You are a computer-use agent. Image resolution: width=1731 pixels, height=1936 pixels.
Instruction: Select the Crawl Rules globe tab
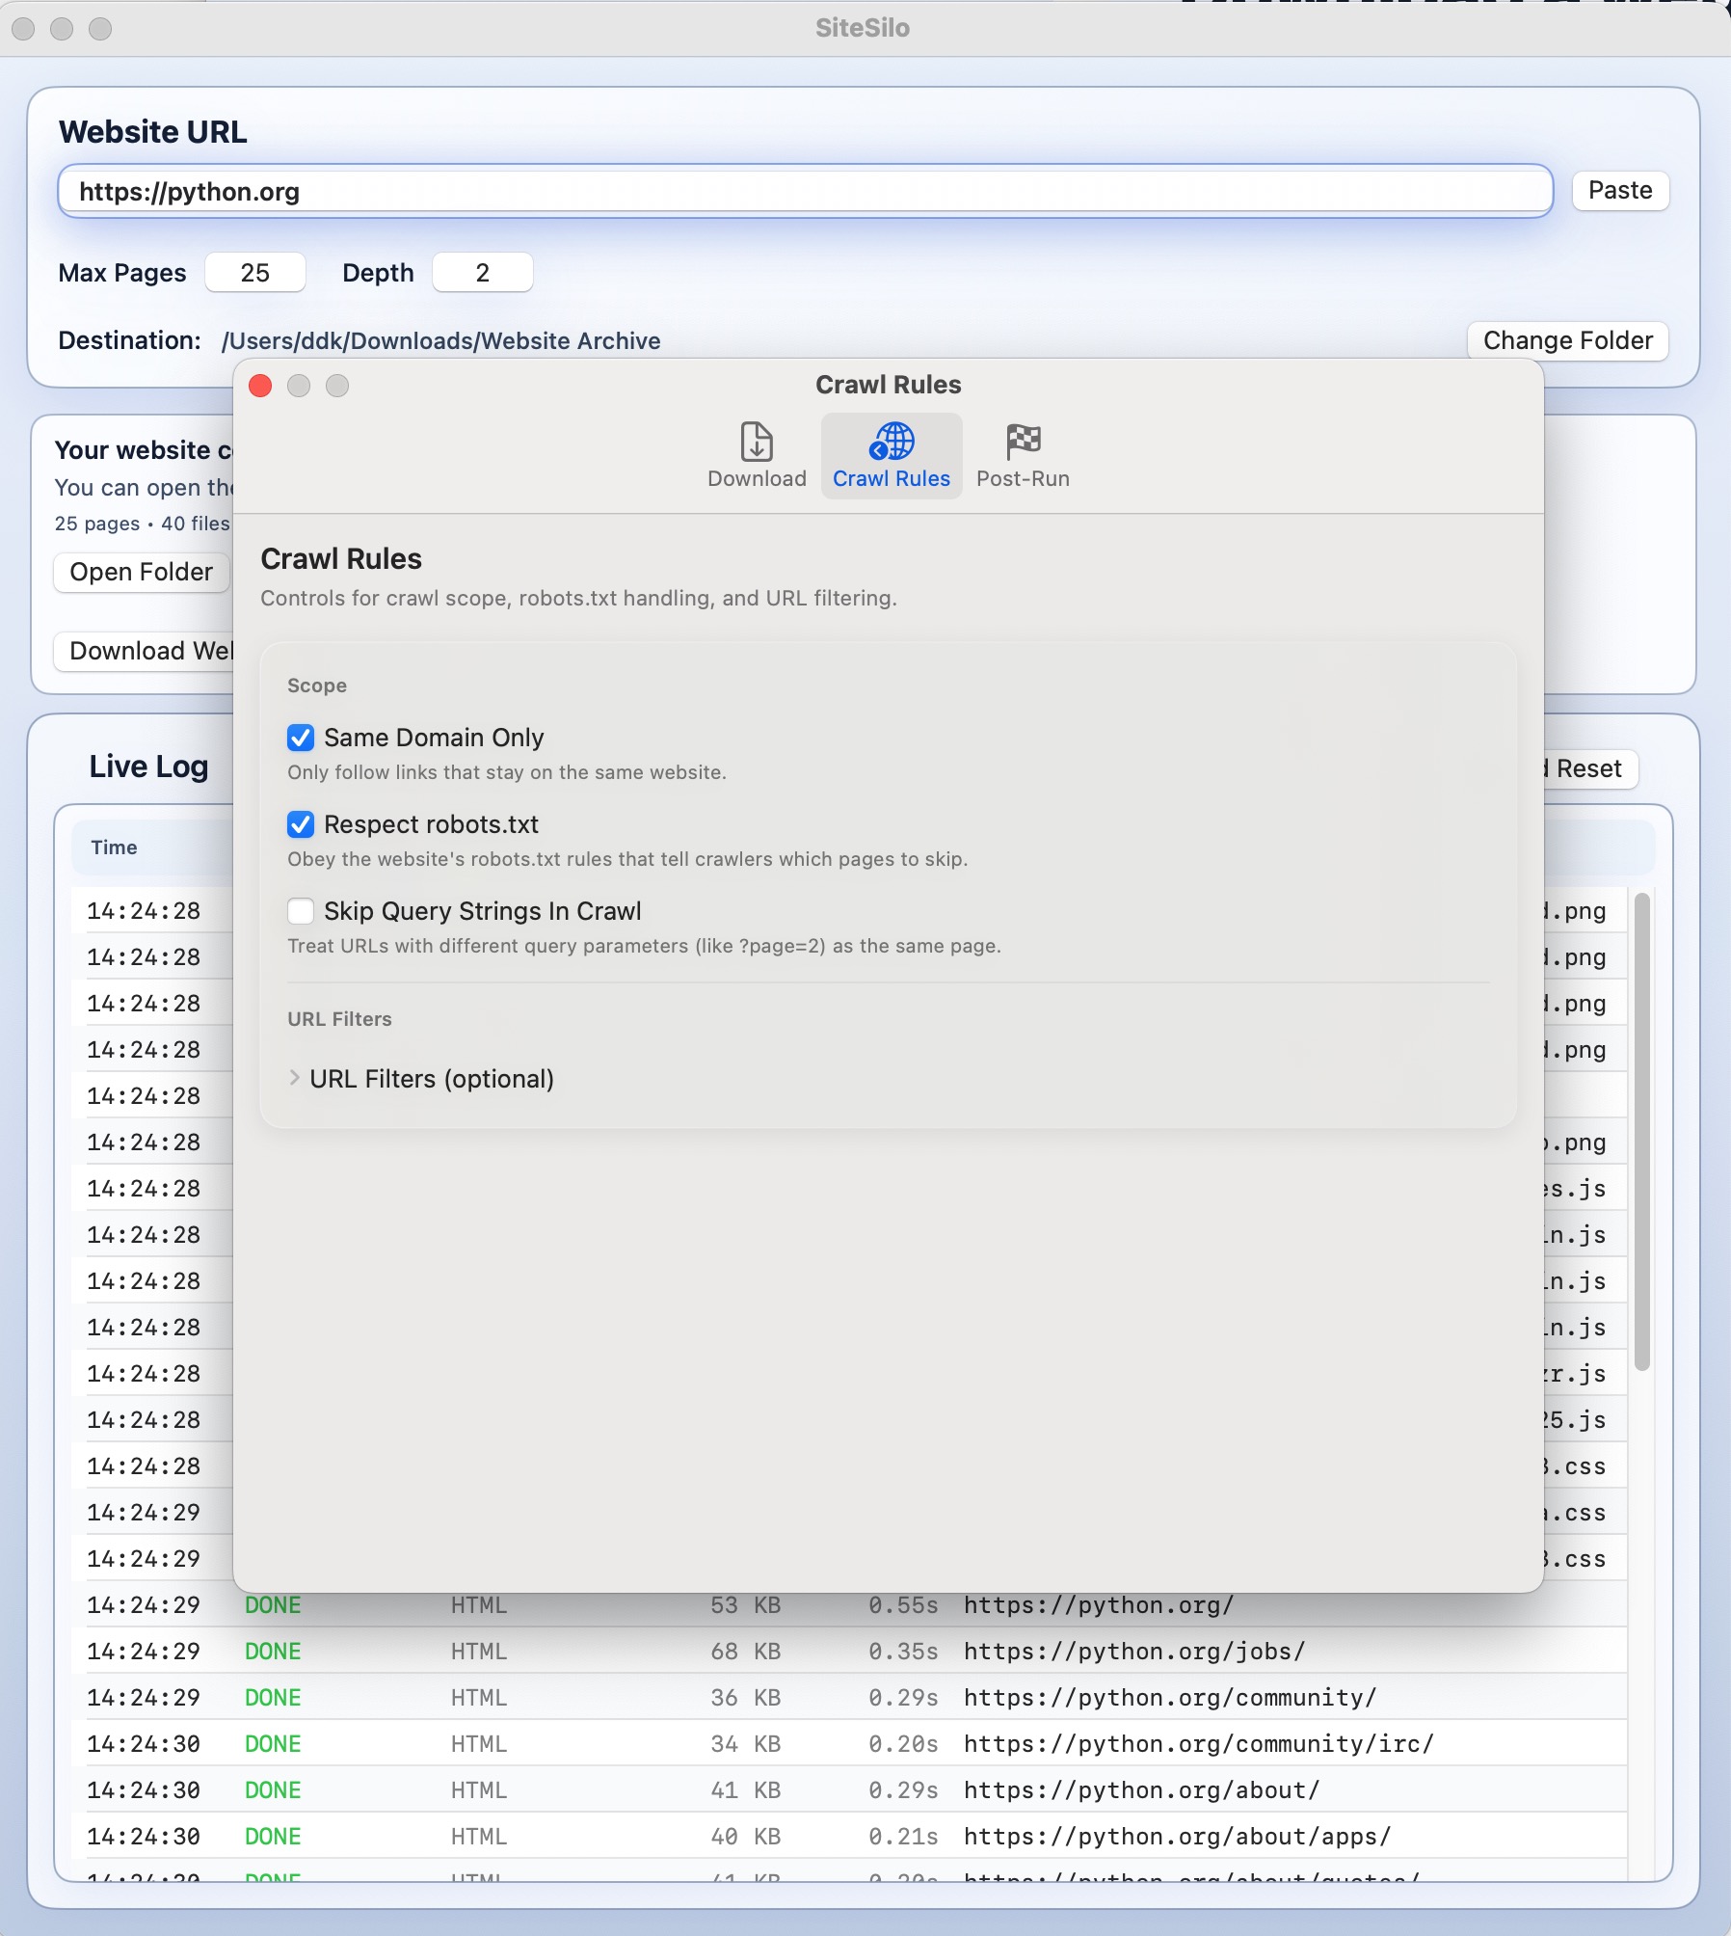click(x=892, y=456)
